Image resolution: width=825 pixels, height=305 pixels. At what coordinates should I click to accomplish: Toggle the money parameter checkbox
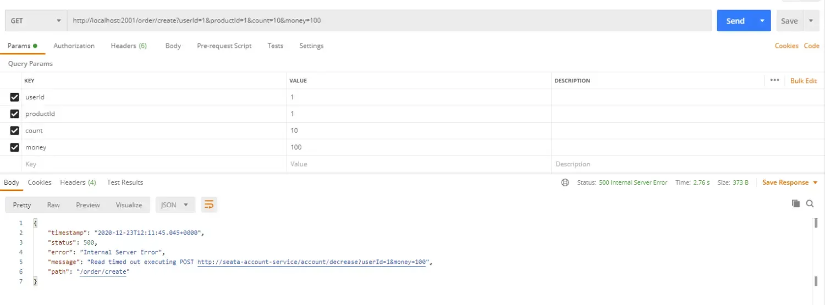(15, 147)
